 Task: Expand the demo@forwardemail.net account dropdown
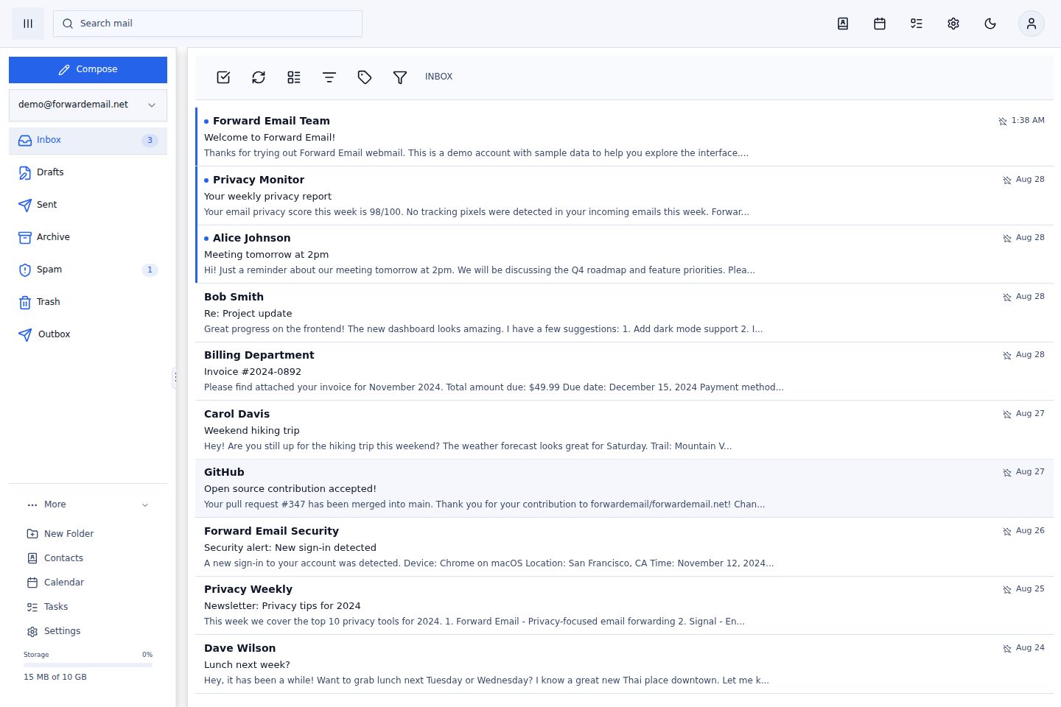(88, 105)
